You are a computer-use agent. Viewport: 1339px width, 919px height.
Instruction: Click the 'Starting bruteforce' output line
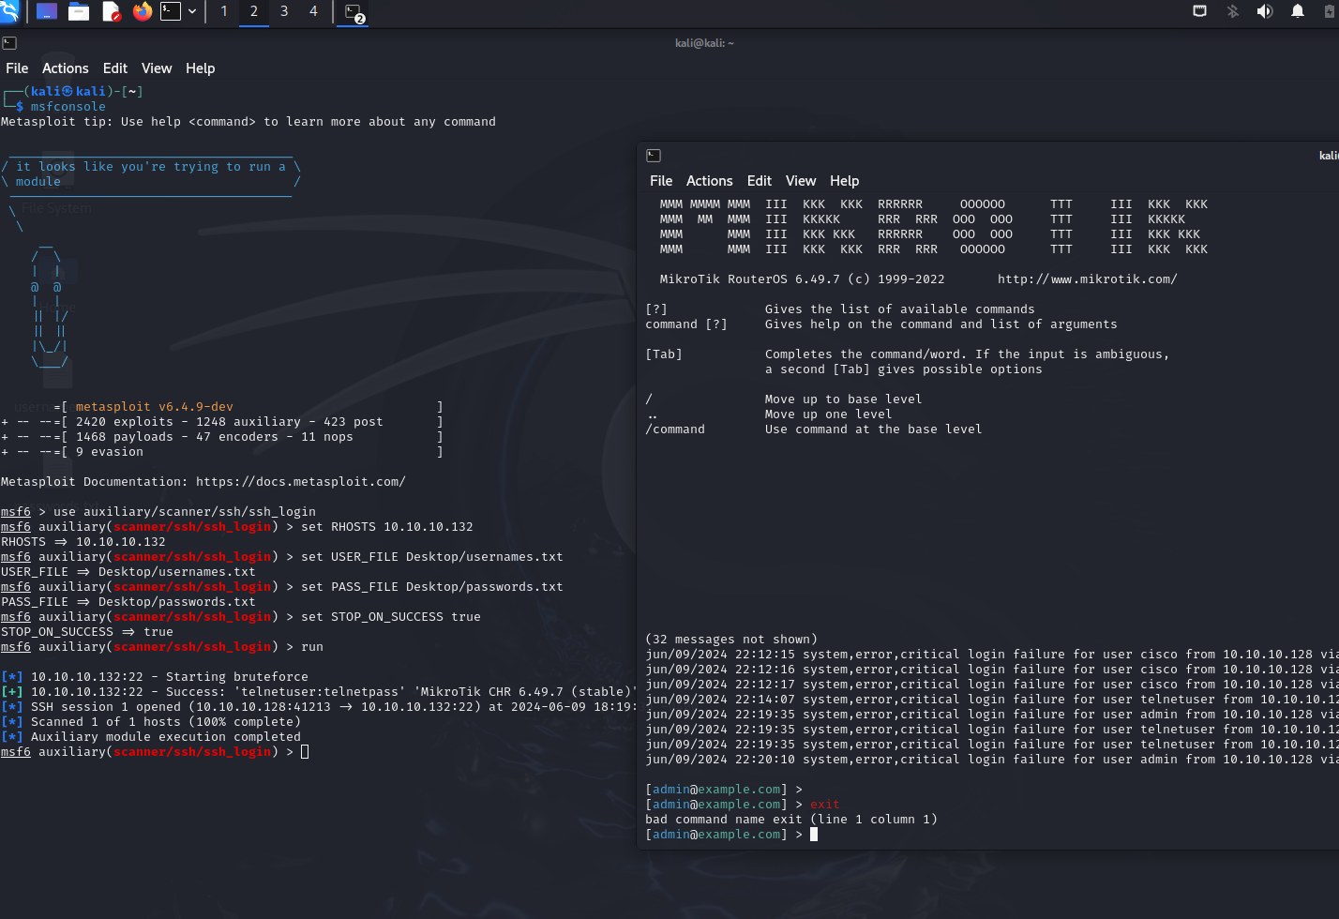[x=155, y=677]
